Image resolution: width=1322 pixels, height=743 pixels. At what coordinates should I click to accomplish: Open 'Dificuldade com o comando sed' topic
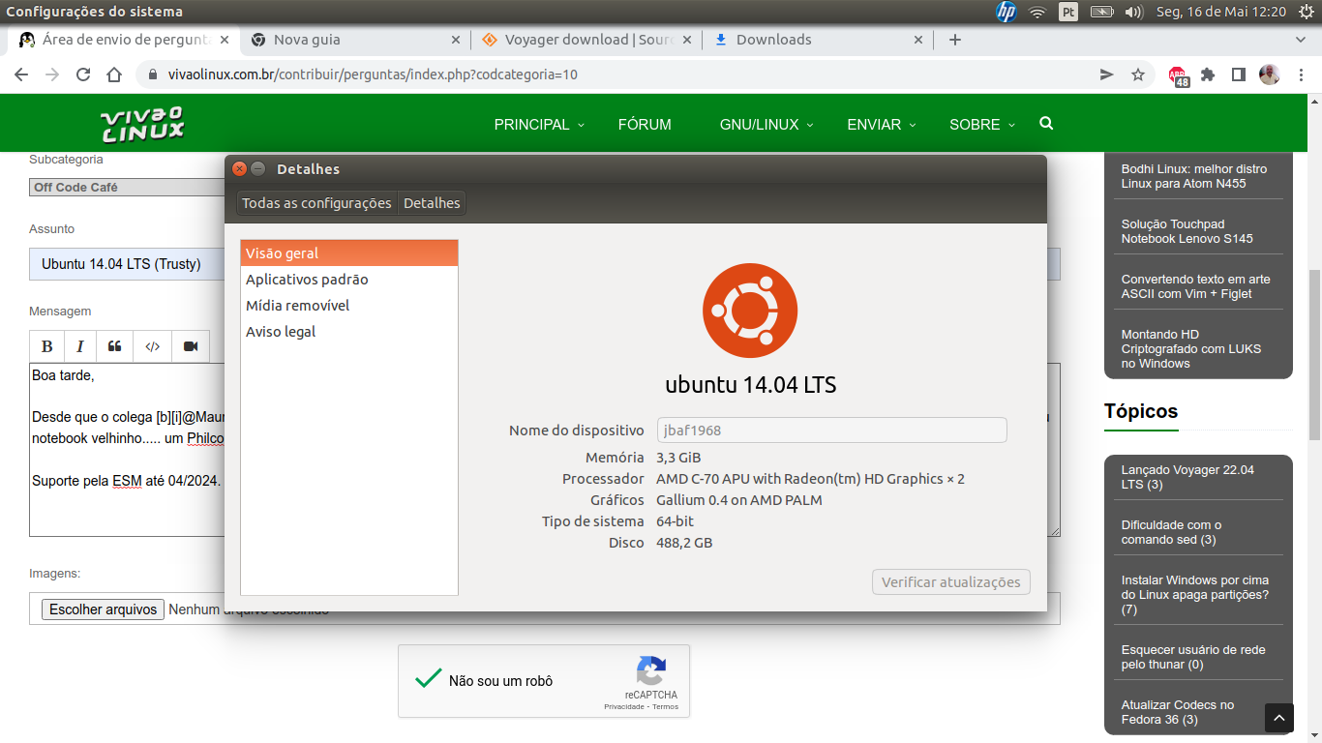click(1171, 532)
